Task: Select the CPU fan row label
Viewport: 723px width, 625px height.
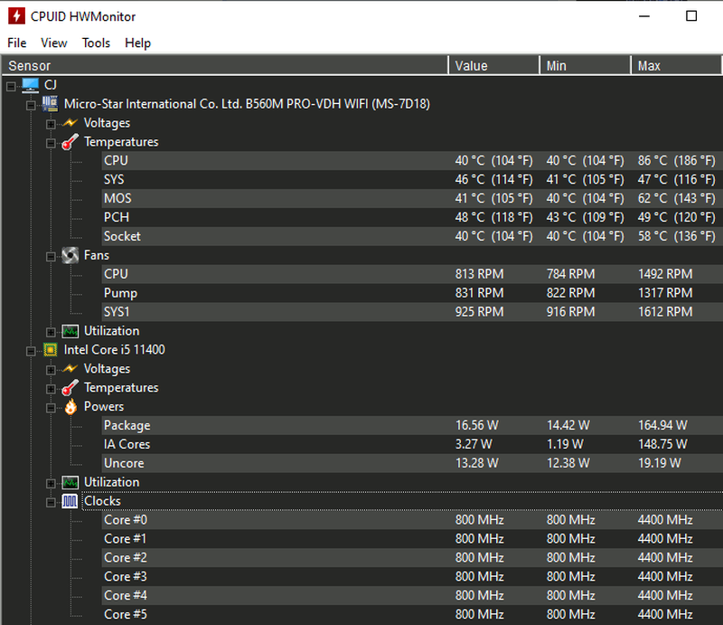Action: pyautogui.click(x=116, y=274)
